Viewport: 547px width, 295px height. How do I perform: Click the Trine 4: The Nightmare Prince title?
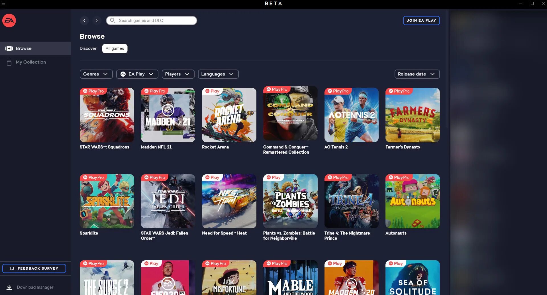point(347,236)
